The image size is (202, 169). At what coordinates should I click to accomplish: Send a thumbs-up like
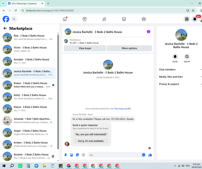point(150,155)
